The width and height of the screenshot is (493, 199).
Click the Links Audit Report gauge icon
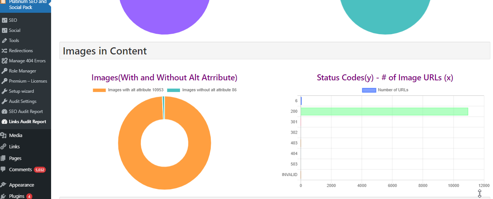[x=5, y=122]
